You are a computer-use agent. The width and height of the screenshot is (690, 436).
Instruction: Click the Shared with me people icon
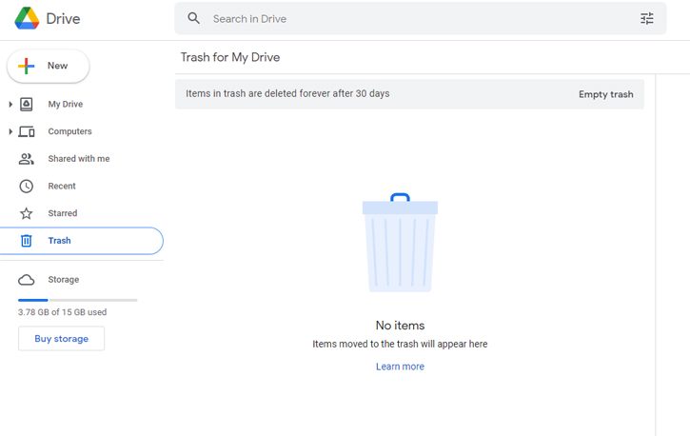27,159
